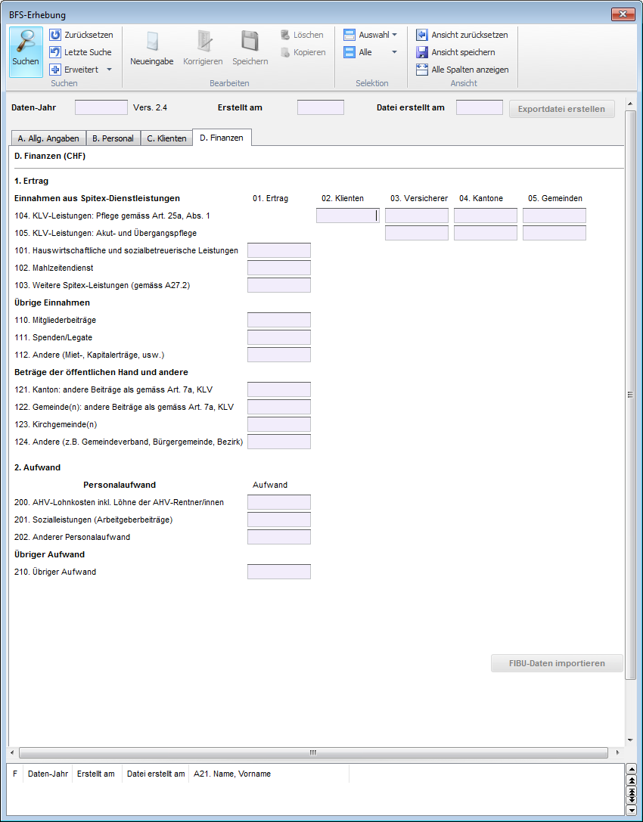Click the Speichern disk icon
643x822 pixels.
pyautogui.click(x=250, y=41)
